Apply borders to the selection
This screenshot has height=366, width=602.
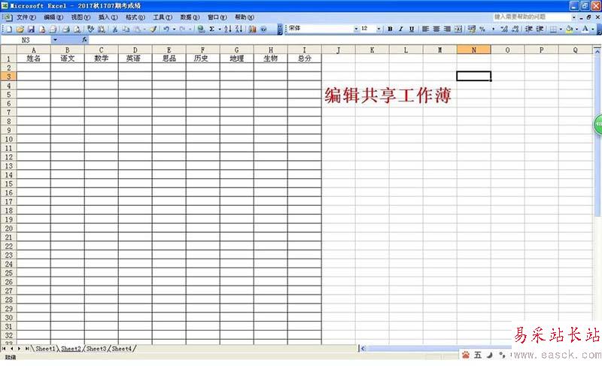point(553,29)
